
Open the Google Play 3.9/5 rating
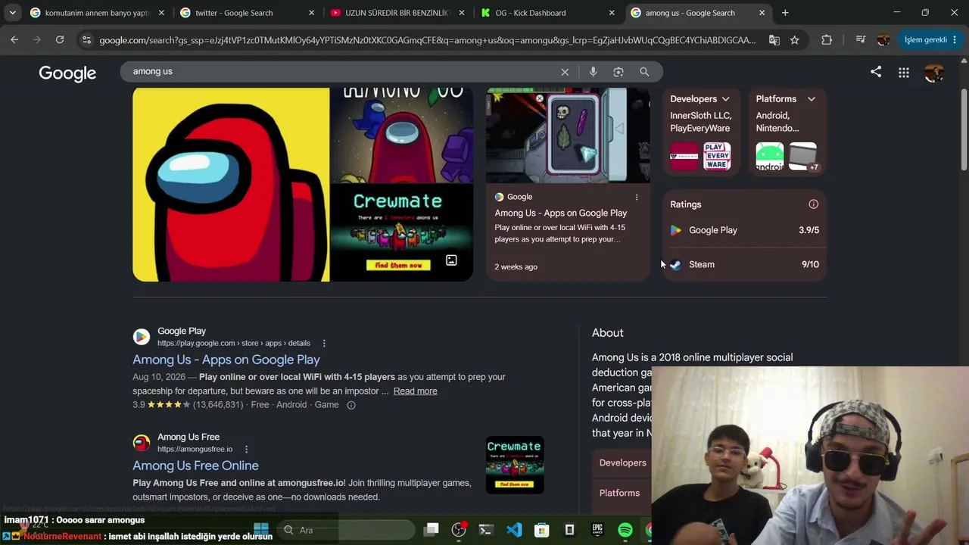(x=745, y=230)
